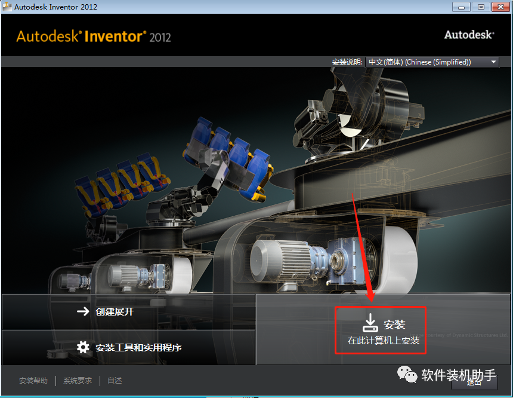Open the 自述 readme link
Viewport: 513px width, 398px height.
point(115,381)
